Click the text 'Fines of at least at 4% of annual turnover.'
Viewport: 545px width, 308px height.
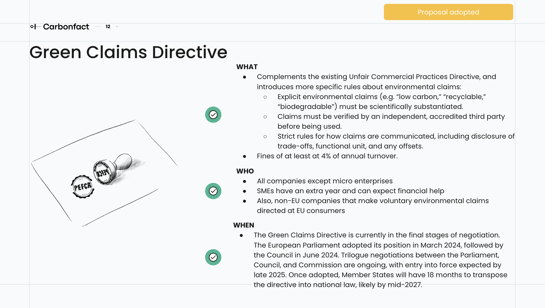pyautogui.click(x=327, y=156)
